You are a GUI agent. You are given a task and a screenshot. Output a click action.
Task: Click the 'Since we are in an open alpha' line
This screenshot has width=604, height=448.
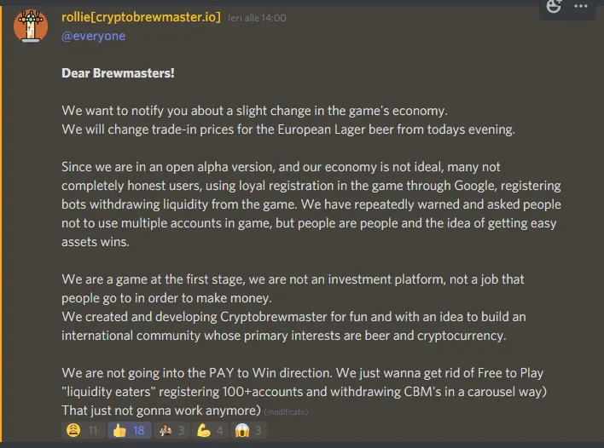point(281,167)
